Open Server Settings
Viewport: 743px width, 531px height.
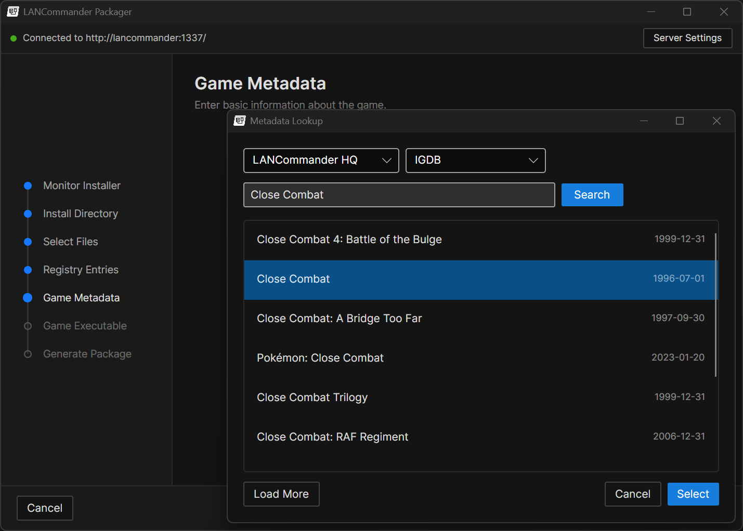tap(687, 38)
